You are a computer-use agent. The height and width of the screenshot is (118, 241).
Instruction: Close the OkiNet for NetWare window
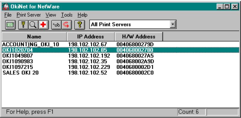(235, 6)
